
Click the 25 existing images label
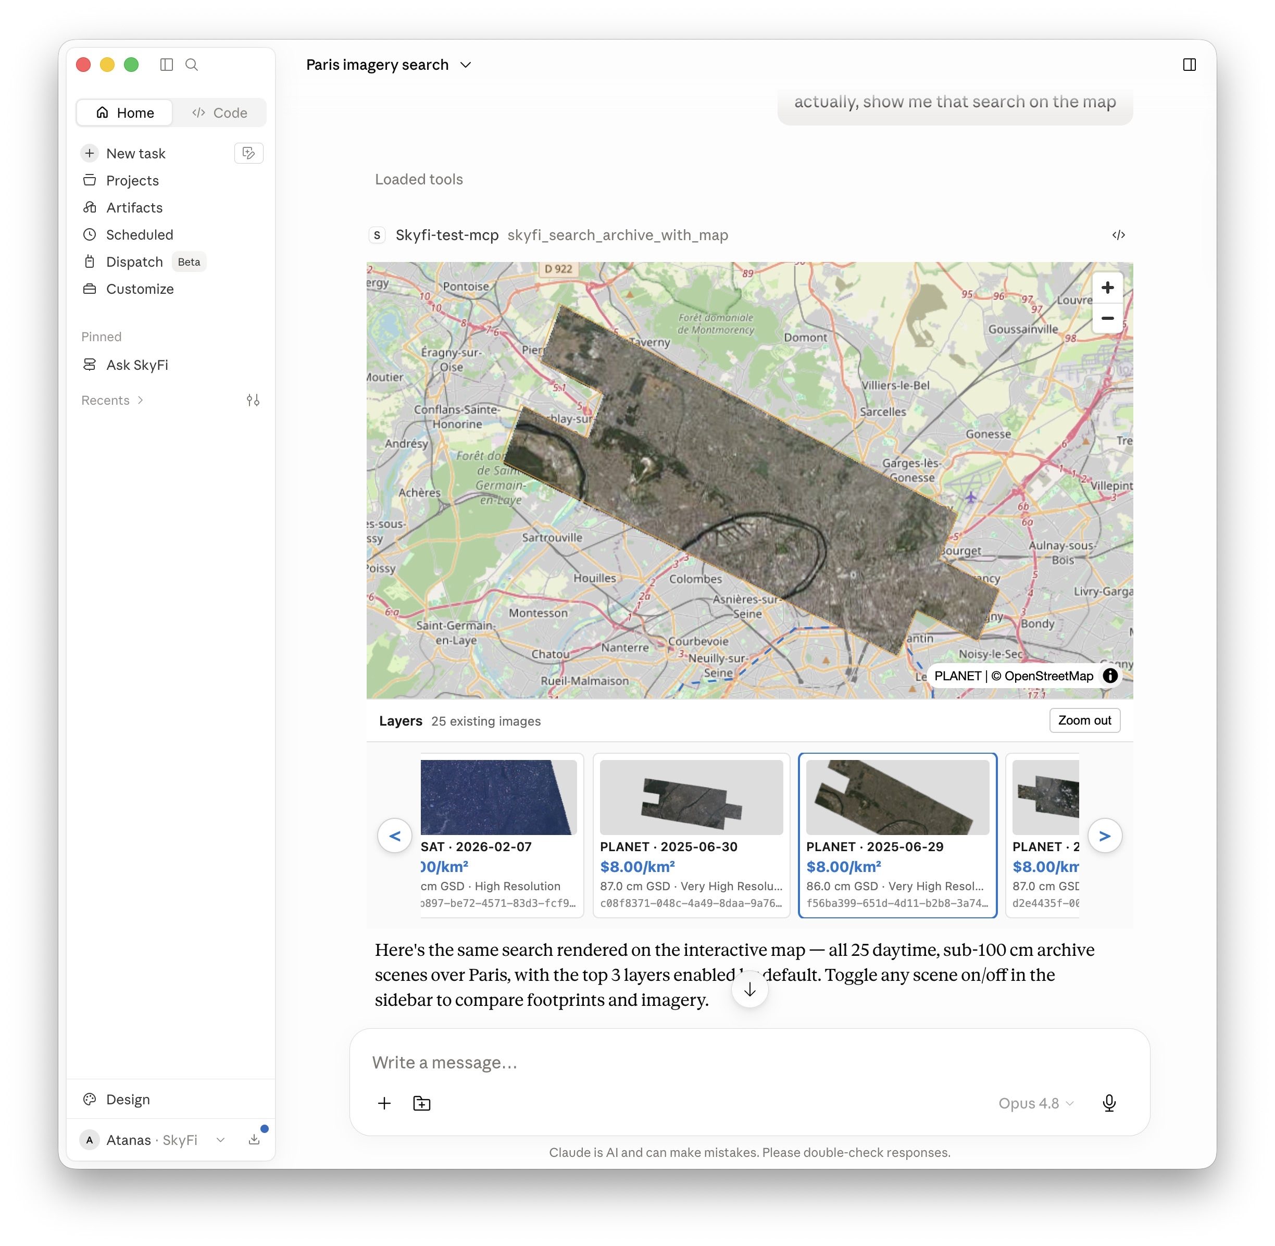click(485, 720)
